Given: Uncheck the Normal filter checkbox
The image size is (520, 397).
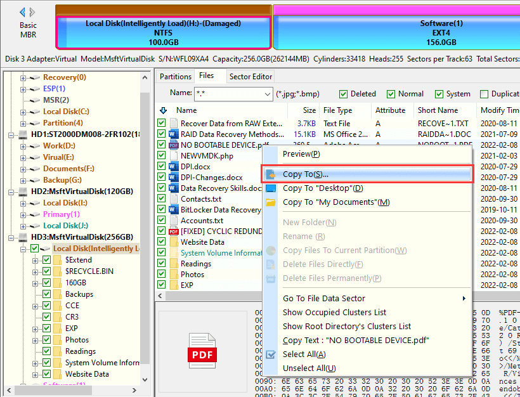Looking at the screenshot, I should click(391, 94).
